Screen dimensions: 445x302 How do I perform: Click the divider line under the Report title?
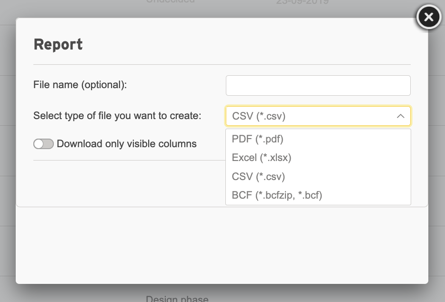coord(222,64)
